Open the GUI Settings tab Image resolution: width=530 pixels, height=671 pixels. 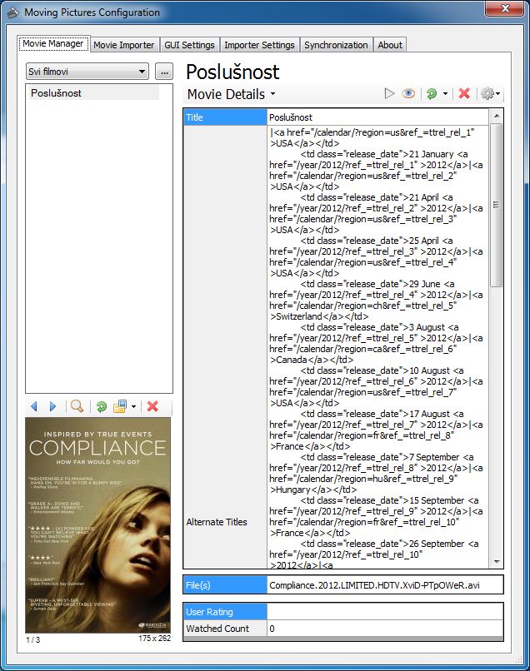[x=189, y=45]
